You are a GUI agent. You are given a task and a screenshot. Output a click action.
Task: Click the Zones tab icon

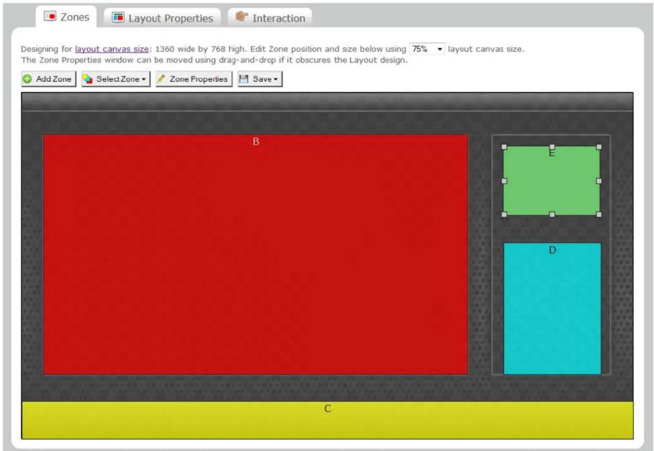[50, 16]
